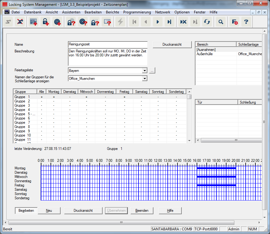Toggle Gruppe 1 Freitag plus marker
Screen dimensions: 270x234
point(124,97)
